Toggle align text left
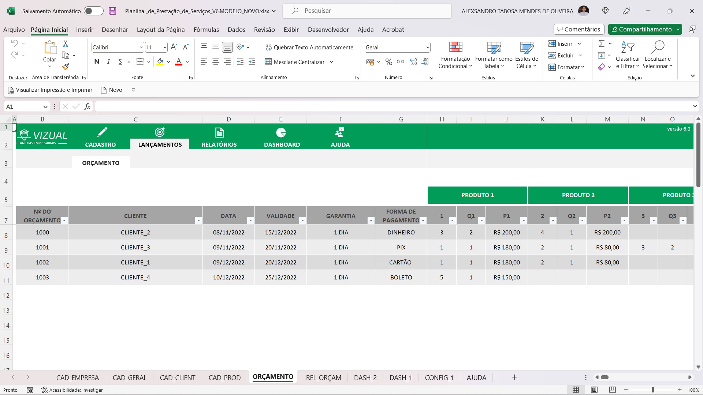 click(x=204, y=62)
